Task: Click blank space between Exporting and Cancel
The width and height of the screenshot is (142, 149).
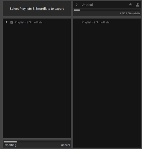Action: pos(40,145)
